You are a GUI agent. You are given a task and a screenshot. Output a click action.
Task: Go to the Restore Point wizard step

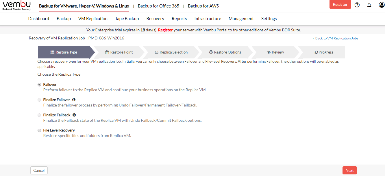(x=119, y=52)
